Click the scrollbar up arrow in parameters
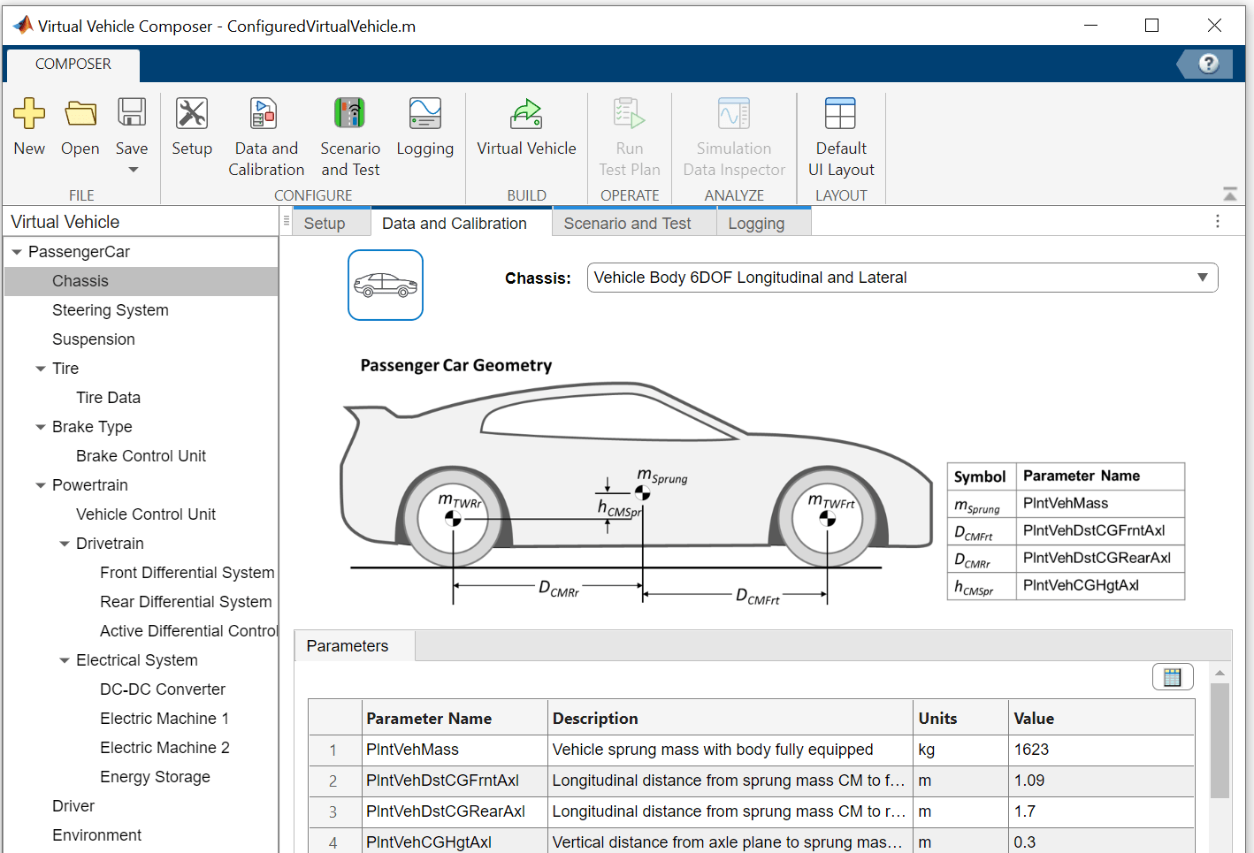The height and width of the screenshot is (853, 1254). click(x=1220, y=673)
